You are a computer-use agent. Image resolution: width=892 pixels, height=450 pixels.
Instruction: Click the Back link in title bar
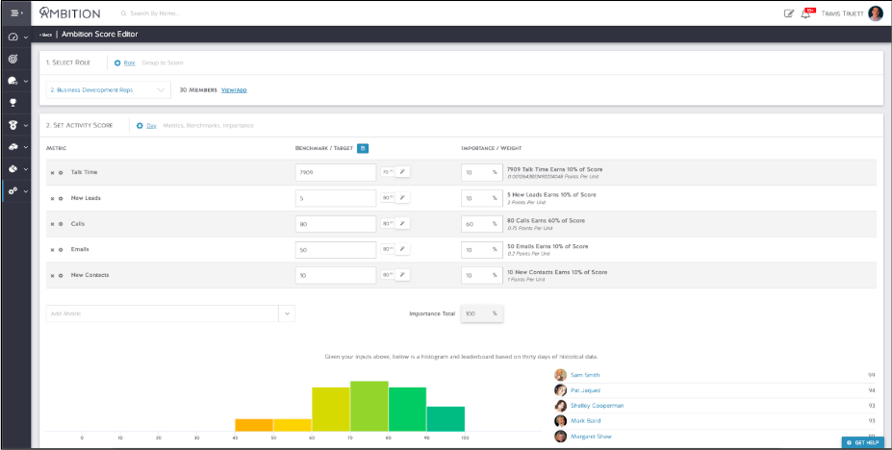coord(44,35)
